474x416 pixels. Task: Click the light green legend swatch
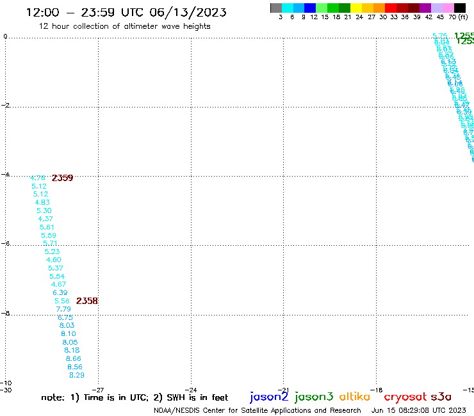point(322,8)
